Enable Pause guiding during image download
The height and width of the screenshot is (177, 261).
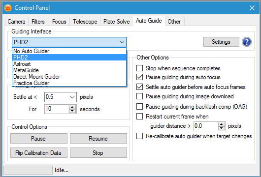click(x=139, y=96)
